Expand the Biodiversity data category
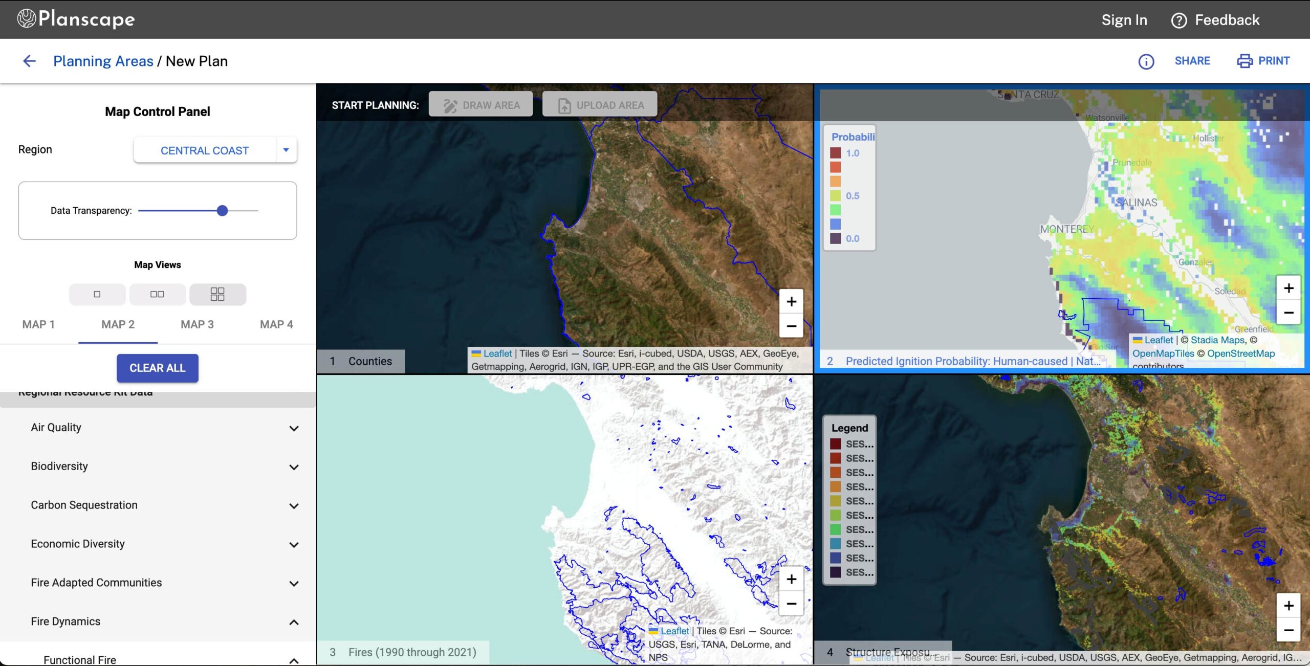 [293, 467]
